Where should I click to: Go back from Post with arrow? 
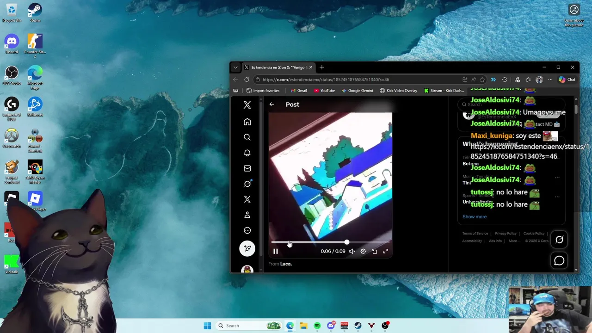271,105
